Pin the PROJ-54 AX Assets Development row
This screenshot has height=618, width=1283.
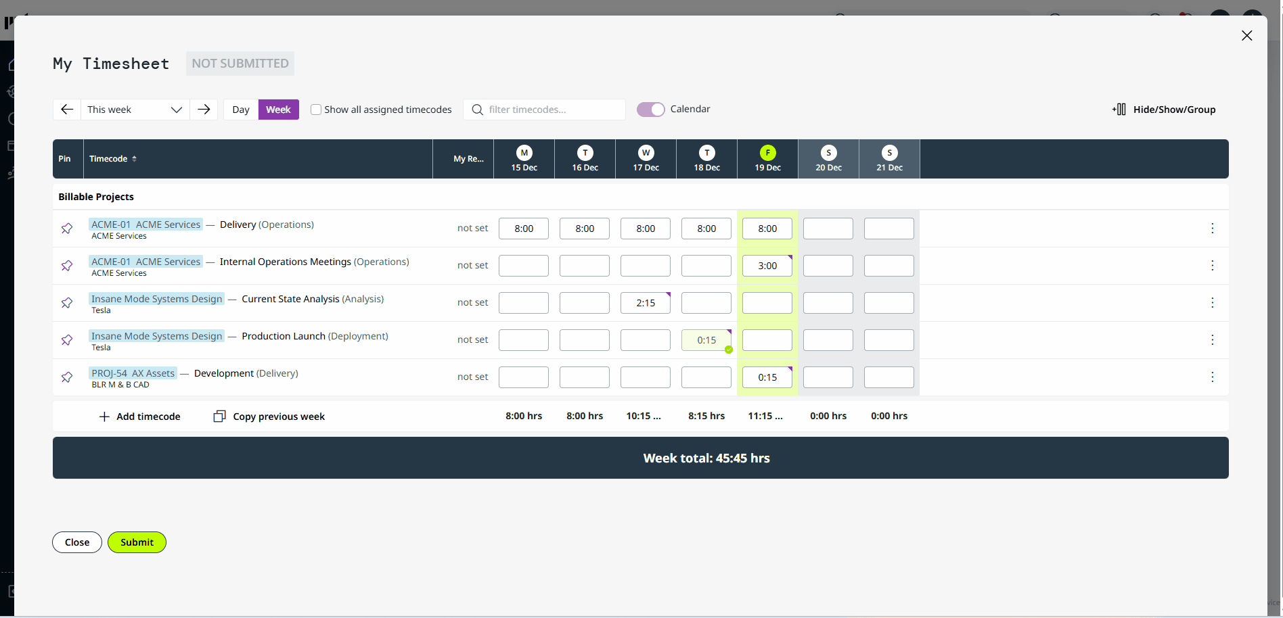67,377
